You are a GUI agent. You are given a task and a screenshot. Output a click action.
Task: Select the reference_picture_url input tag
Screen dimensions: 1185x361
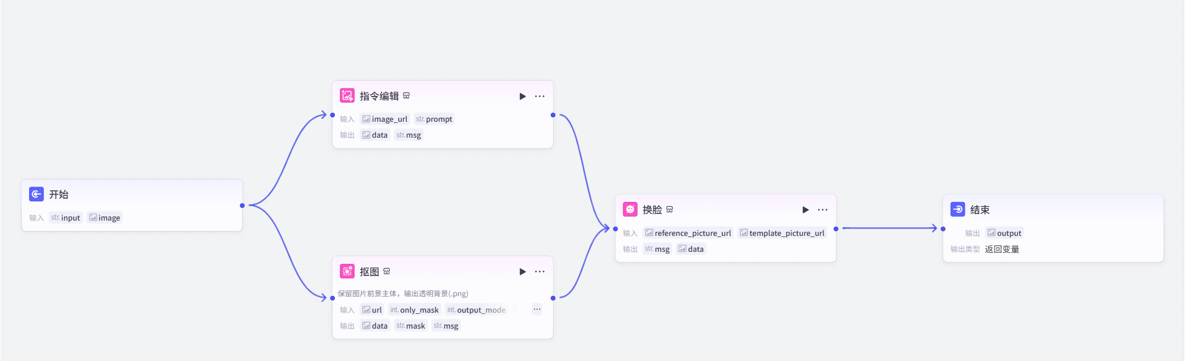[688, 233]
